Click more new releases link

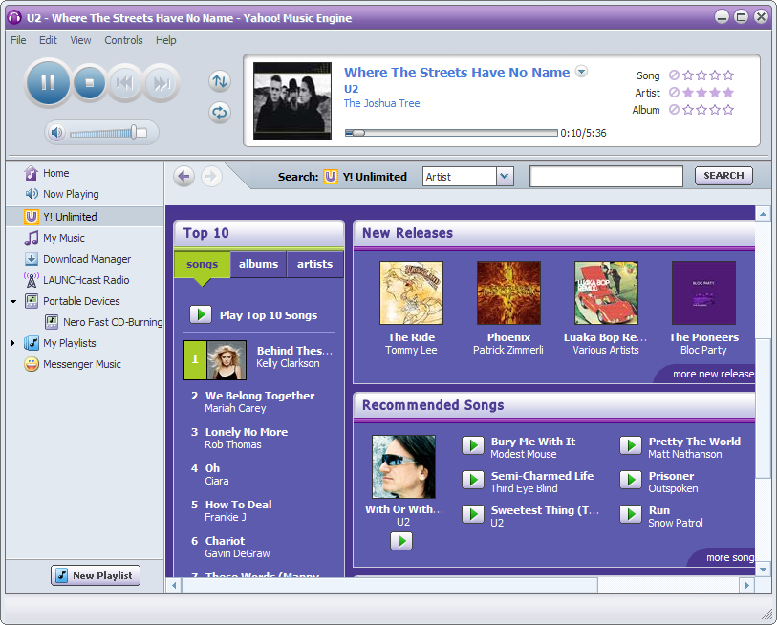[x=713, y=375]
